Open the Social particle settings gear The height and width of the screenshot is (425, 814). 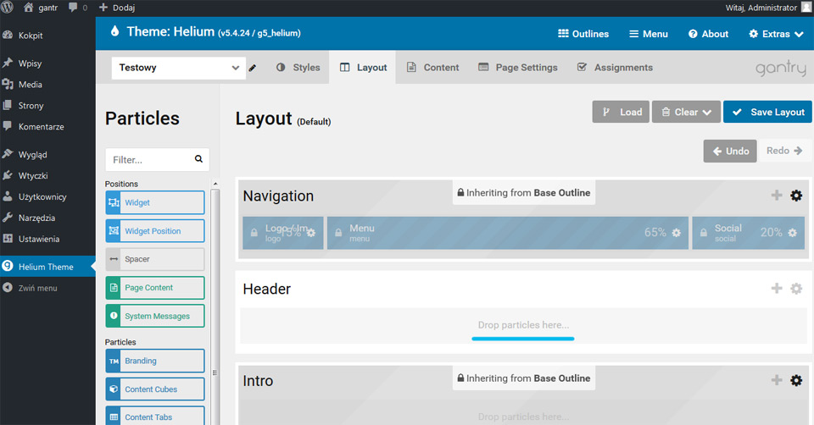point(792,233)
